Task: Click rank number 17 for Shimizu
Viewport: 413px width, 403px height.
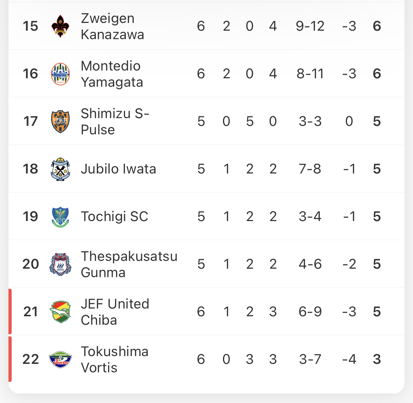Action: point(31,122)
